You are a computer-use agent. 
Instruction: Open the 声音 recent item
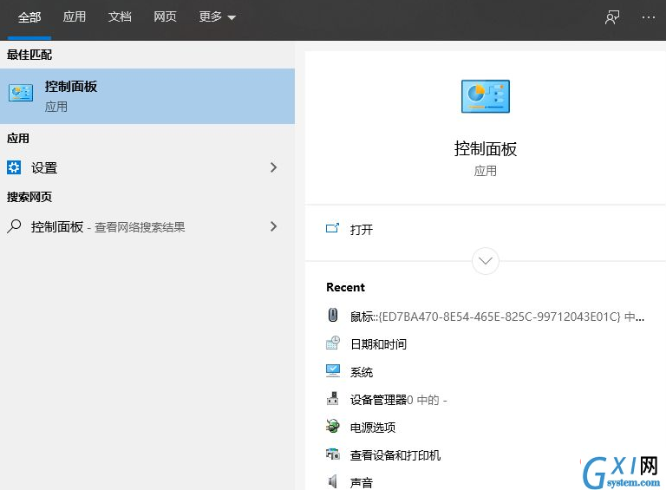pyautogui.click(x=361, y=482)
